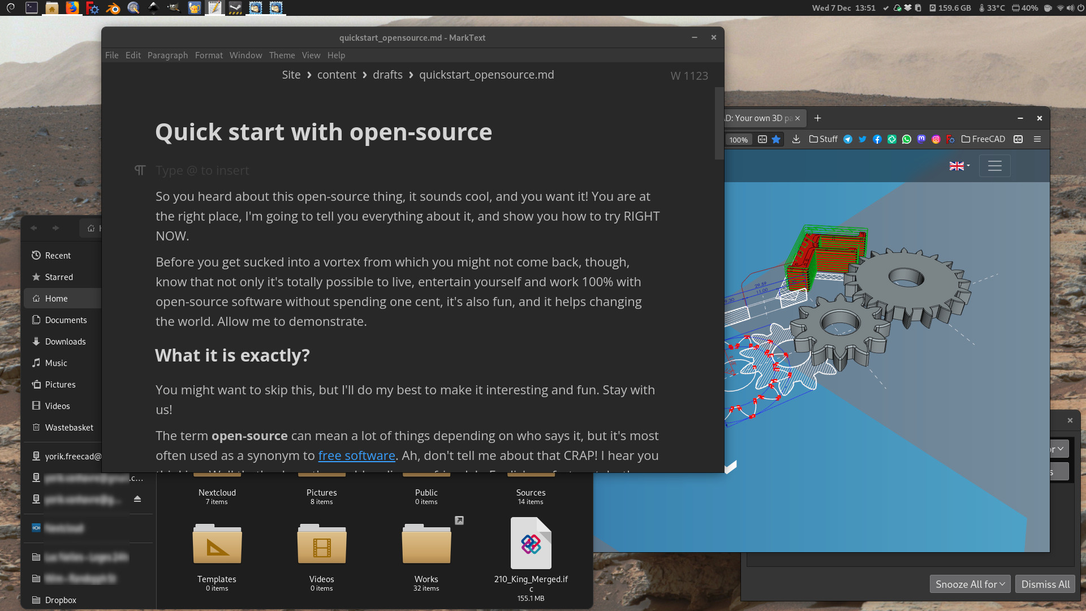Open the Window menu in MarkText
This screenshot has width=1086, height=611.
point(245,55)
